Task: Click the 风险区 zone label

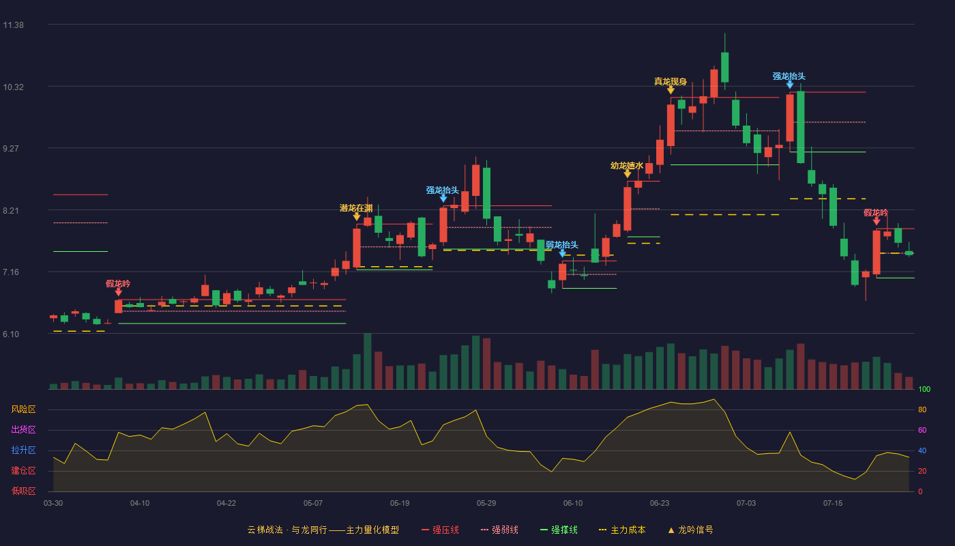Action: 23,409
